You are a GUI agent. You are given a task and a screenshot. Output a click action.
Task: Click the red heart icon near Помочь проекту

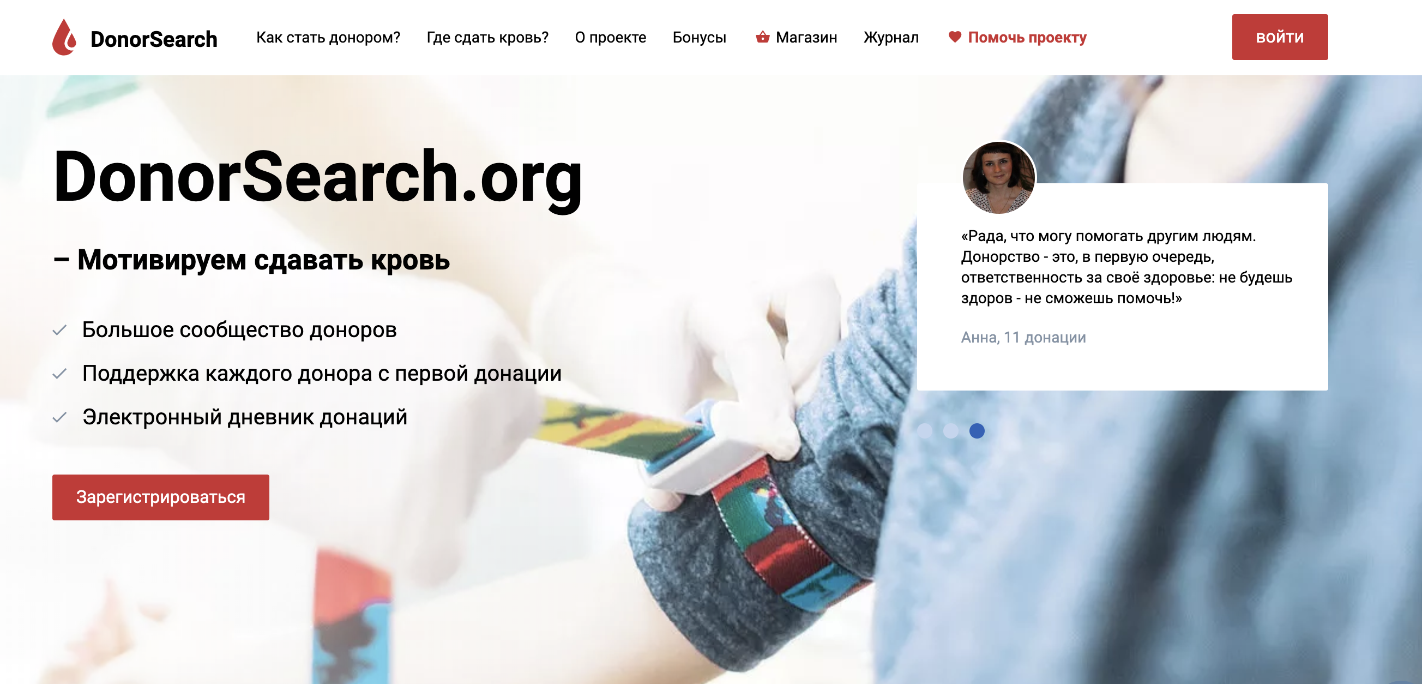click(954, 37)
